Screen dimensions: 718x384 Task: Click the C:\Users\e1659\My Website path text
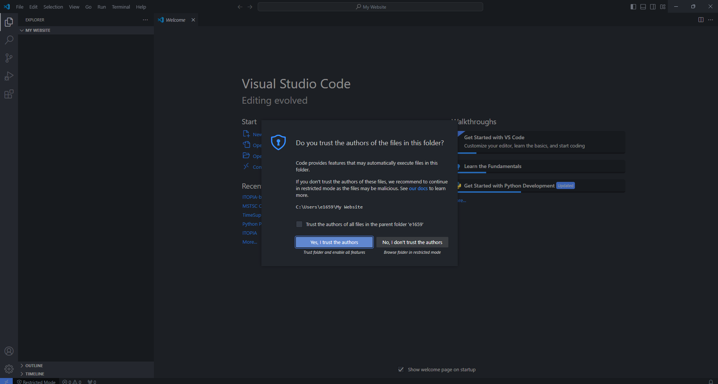329,207
